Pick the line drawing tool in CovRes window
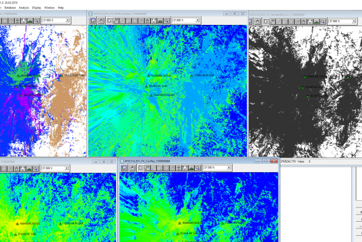 (154, 168)
